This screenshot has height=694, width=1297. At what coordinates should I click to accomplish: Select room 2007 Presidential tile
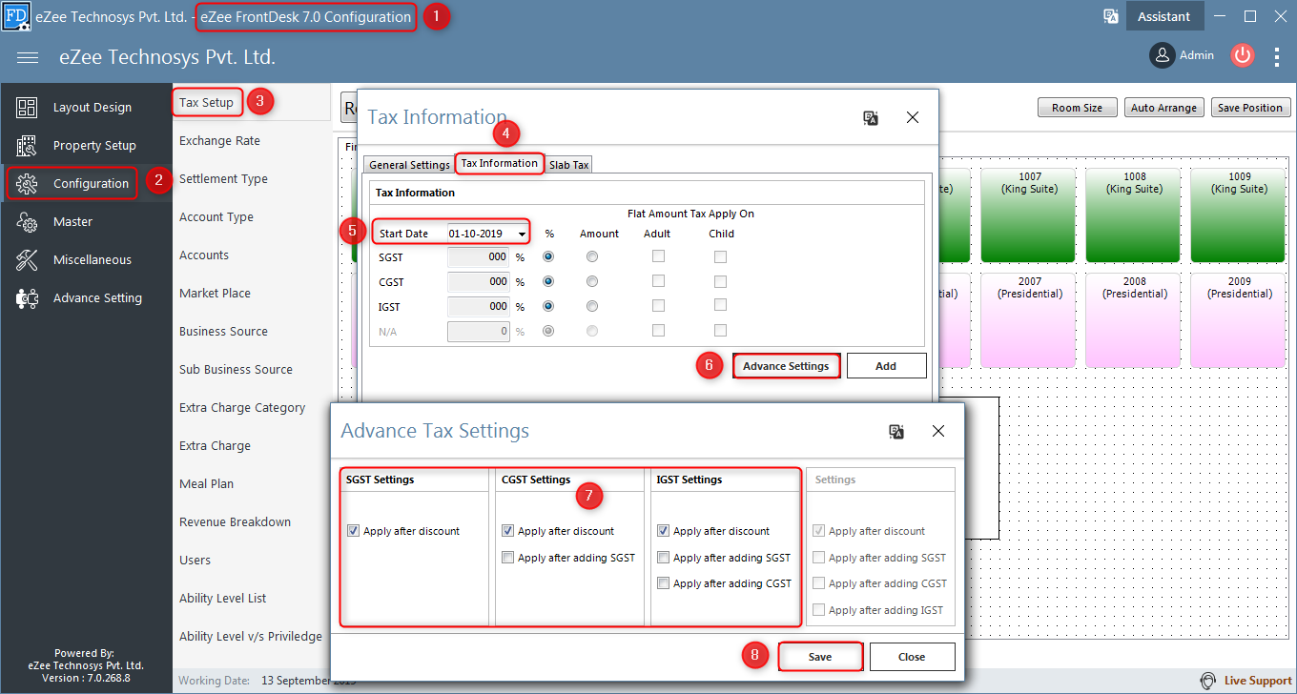pos(1029,319)
